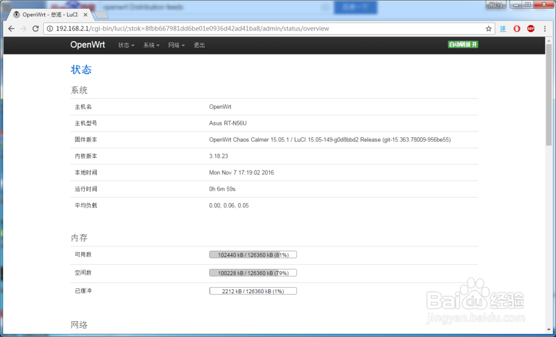Screen dimensions: 556x337
Task: Open a new browser tab
Action: tap(102, 15)
